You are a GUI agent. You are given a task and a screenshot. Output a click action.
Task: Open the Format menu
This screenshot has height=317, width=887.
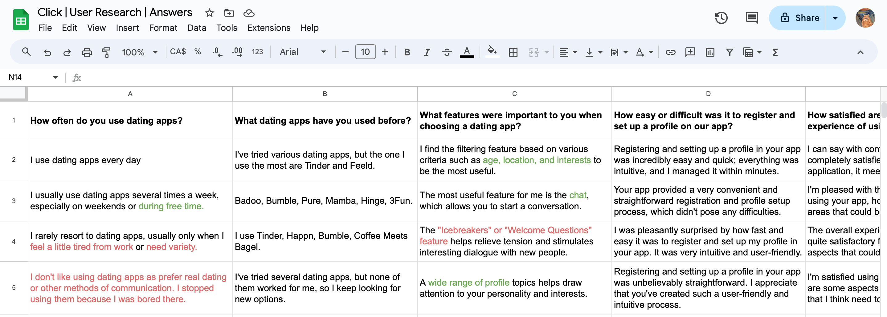pyautogui.click(x=163, y=28)
